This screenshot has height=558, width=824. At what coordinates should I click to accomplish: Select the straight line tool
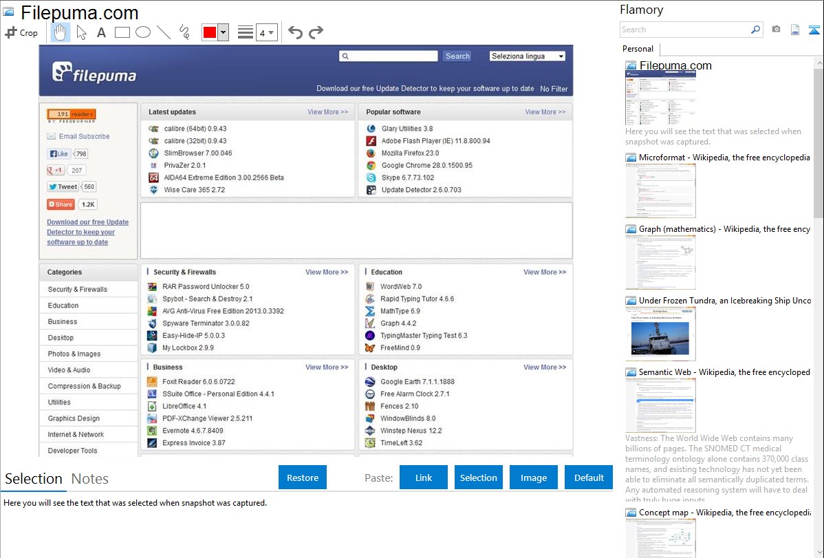(x=164, y=32)
